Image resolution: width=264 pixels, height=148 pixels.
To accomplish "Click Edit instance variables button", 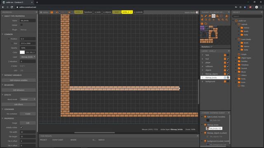I will 19,80.
